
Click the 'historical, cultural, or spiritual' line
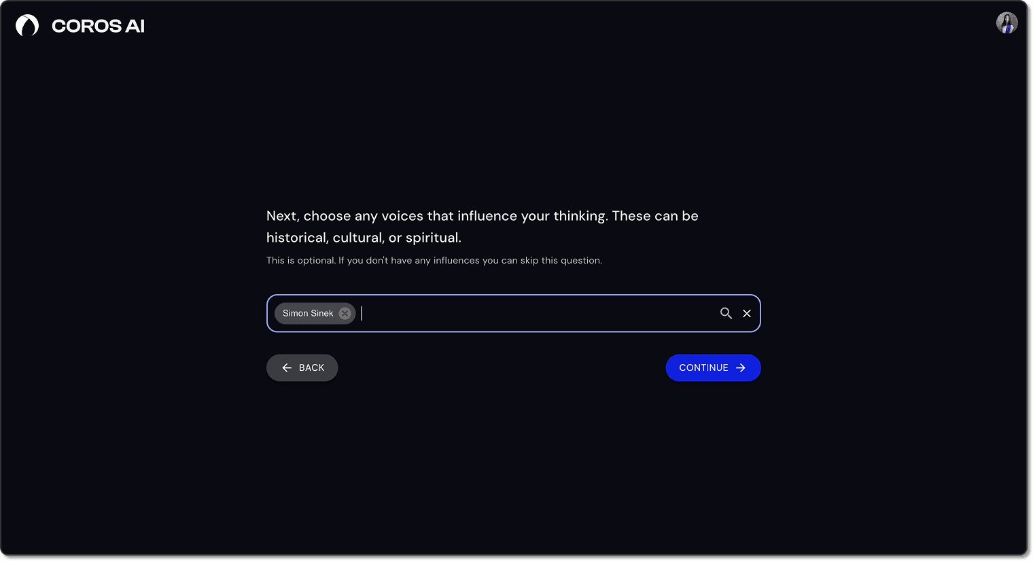364,238
